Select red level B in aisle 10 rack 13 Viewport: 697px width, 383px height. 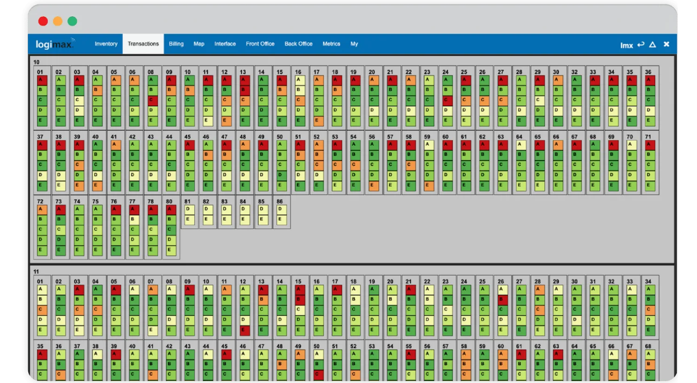[x=243, y=90]
